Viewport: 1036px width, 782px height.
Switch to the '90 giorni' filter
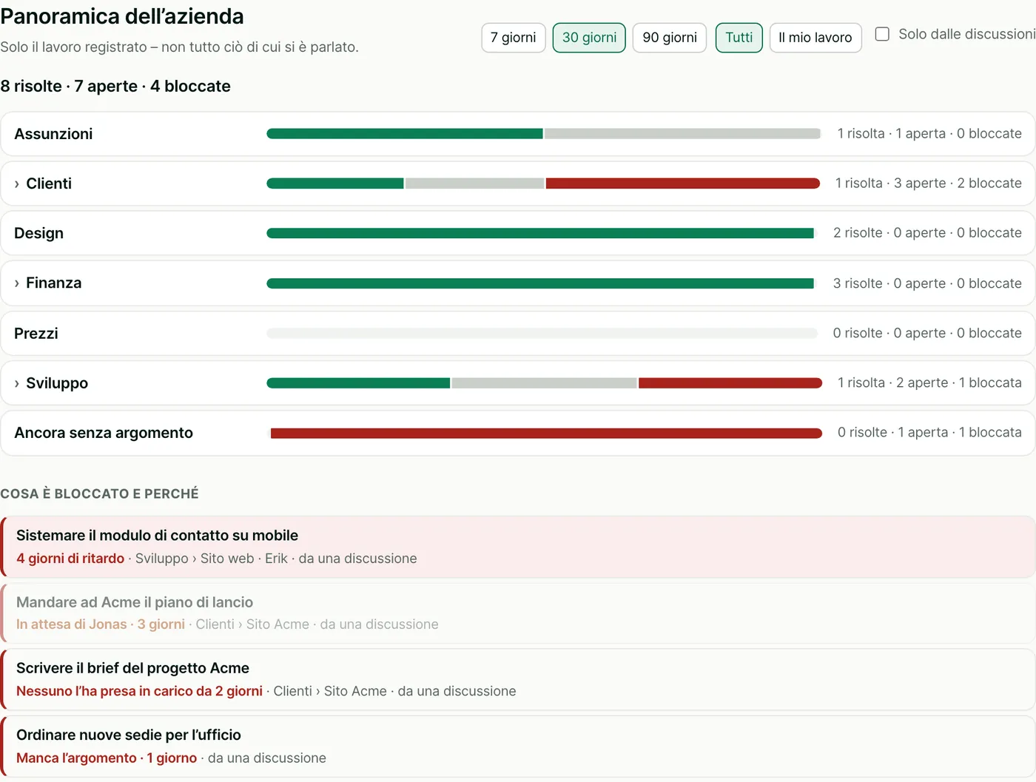point(670,38)
